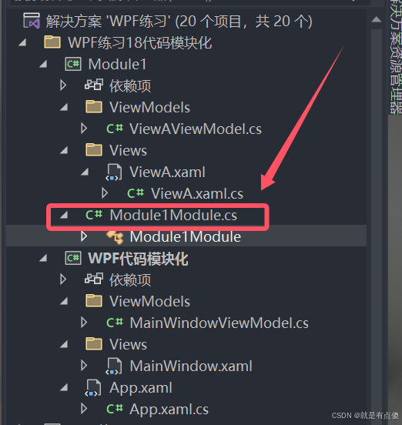The height and width of the screenshot is (425, 402).
Task: Click the C# icon of MainWindowViewModel.cs
Action: click(x=115, y=323)
